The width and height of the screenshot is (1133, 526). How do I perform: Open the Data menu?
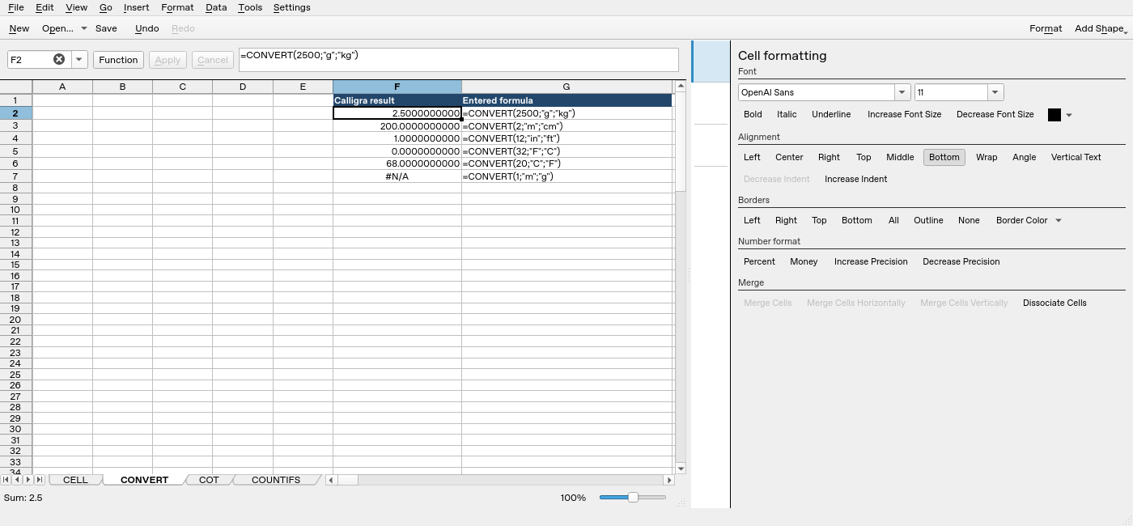pyautogui.click(x=215, y=7)
